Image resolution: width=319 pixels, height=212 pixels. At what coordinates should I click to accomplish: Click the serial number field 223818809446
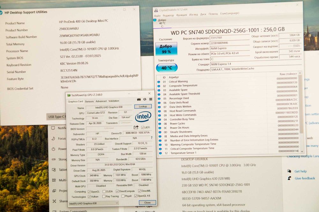pyautogui.click(x=229, y=43)
